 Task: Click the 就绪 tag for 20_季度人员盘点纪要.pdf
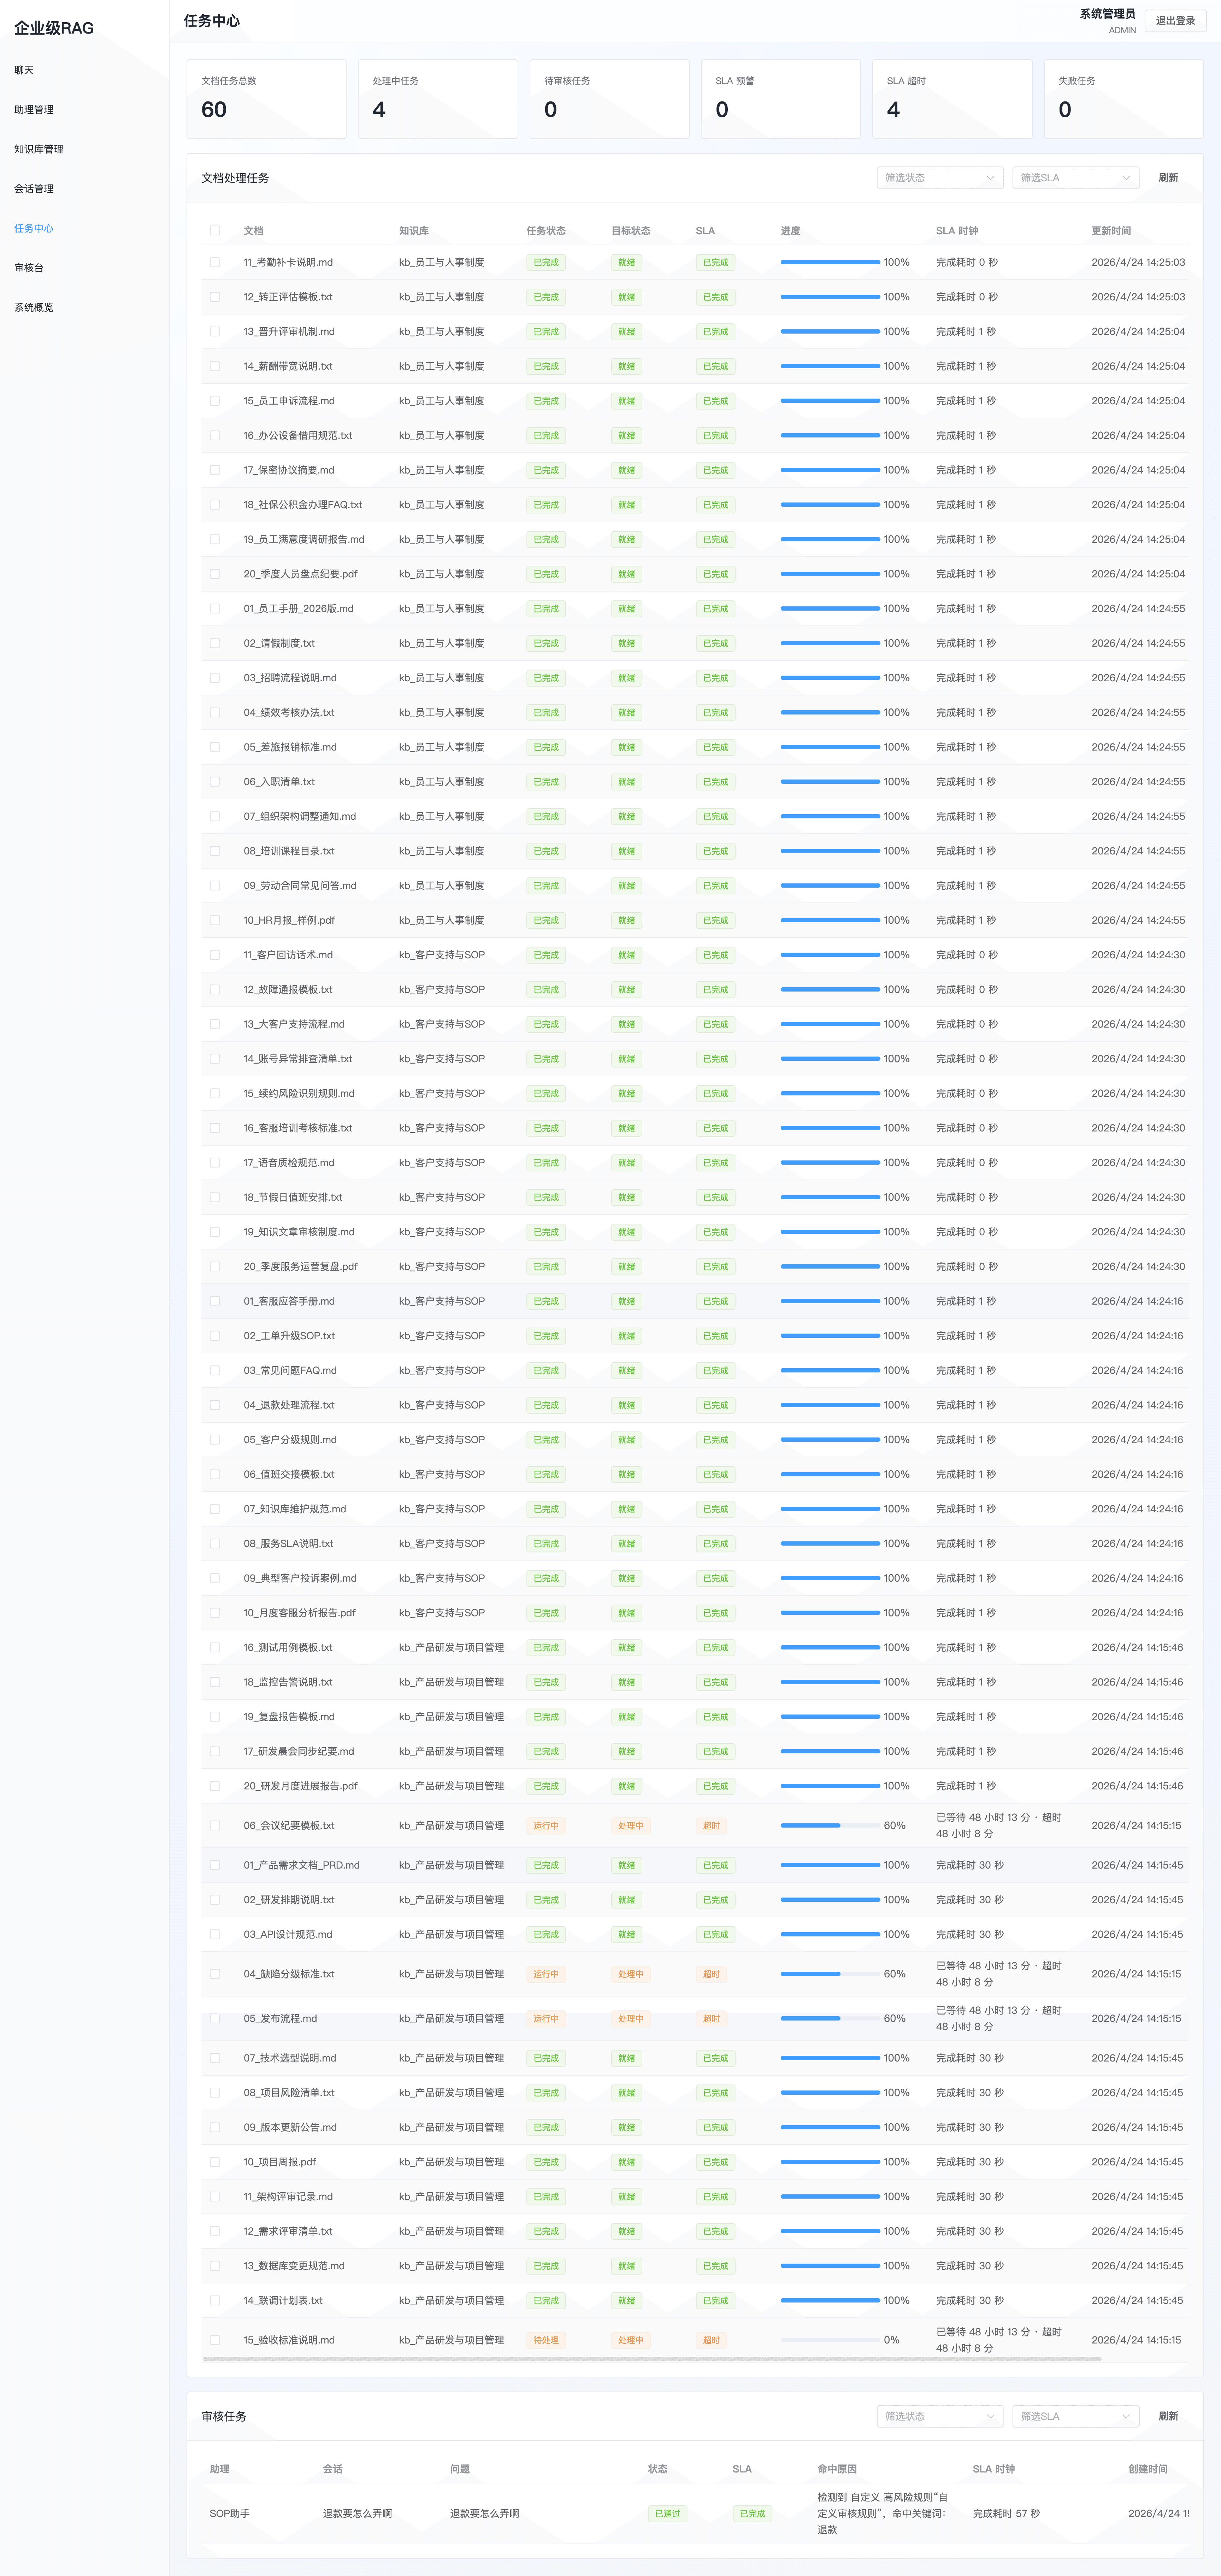click(627, 574)
